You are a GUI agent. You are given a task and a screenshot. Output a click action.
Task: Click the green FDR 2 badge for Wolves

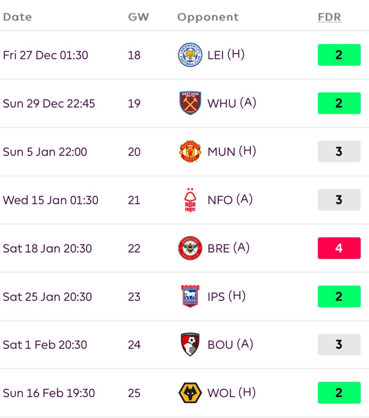pyautogui.click(x=339, y=393)
